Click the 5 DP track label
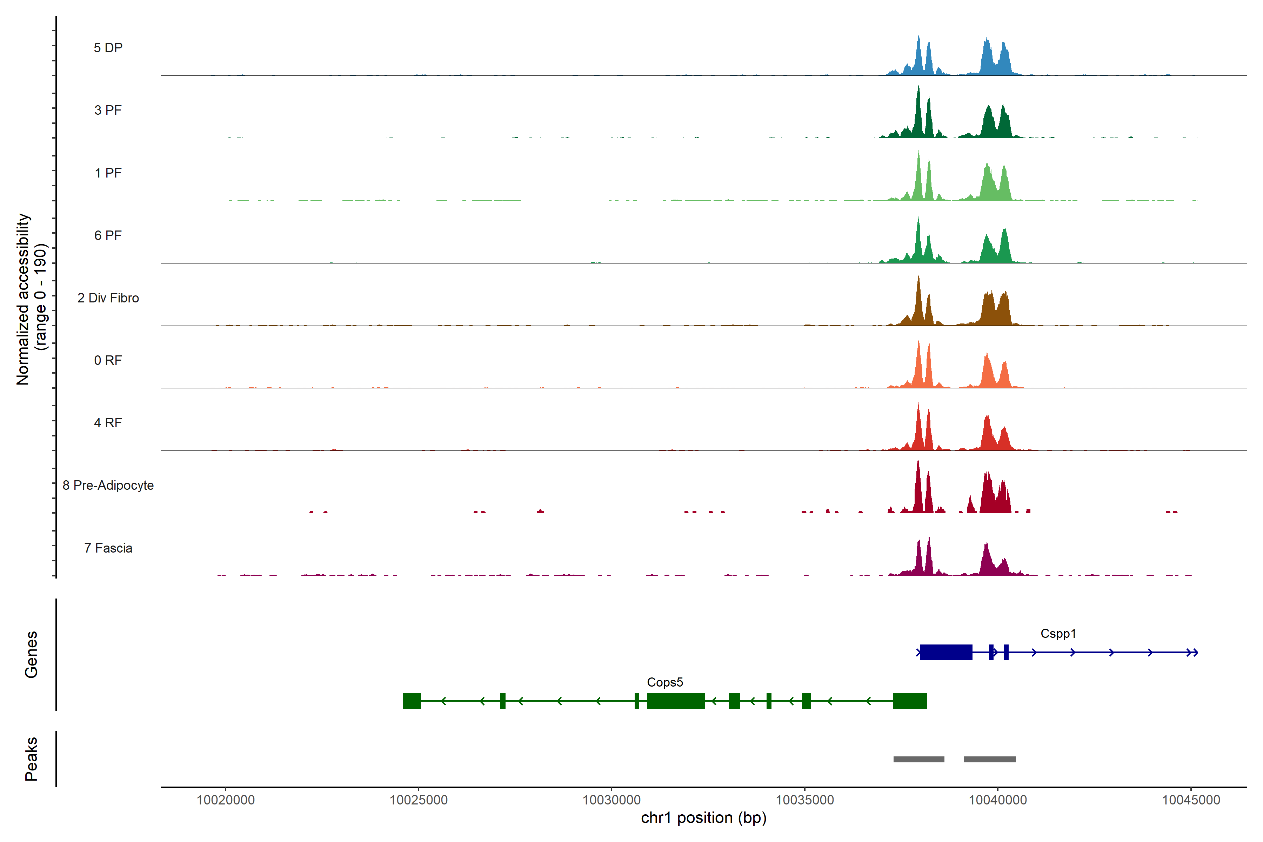This screenshot has width=1263, height=842. (108, 48)
